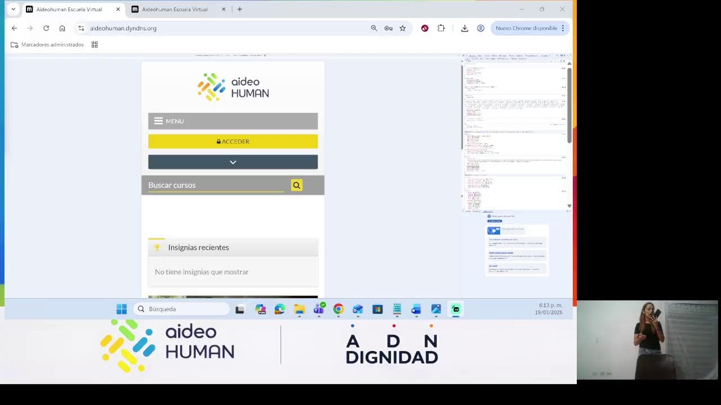Launch Microsoft Edge from the taskbar
Screen dimensions: 721x405
coord(280,309)
